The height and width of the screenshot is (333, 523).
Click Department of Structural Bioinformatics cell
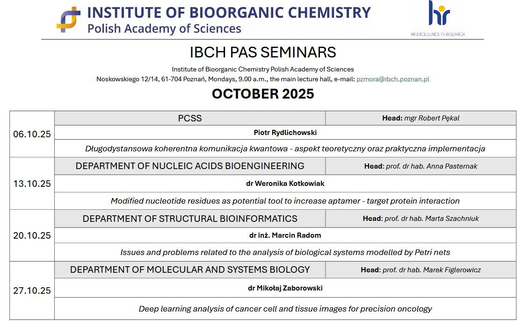tap(190, 219)
